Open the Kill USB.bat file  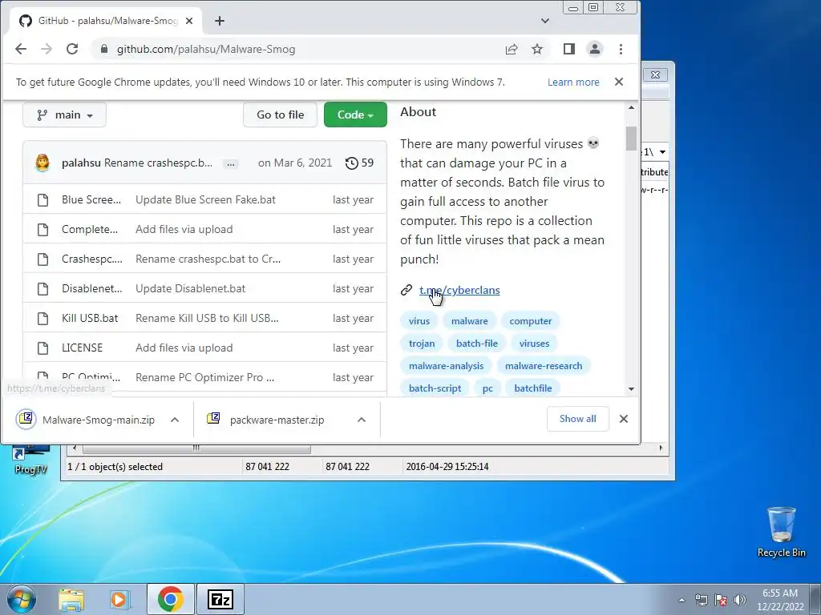(x=90, y=318)
